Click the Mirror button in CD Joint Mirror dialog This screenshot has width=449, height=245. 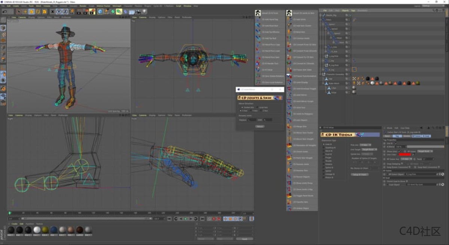(260, 127)
